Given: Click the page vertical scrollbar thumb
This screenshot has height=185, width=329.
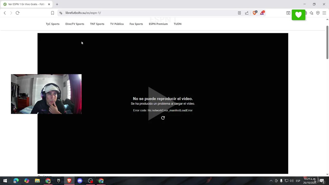Looking at the screenshot, I should click(x=327, y=42).
